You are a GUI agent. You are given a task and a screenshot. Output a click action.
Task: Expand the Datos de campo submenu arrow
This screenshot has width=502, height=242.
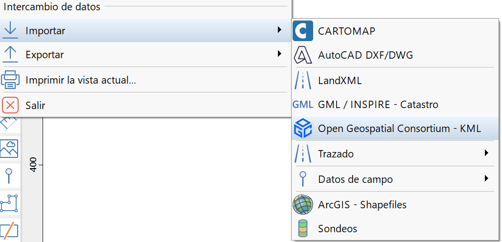tap(487, 178)
